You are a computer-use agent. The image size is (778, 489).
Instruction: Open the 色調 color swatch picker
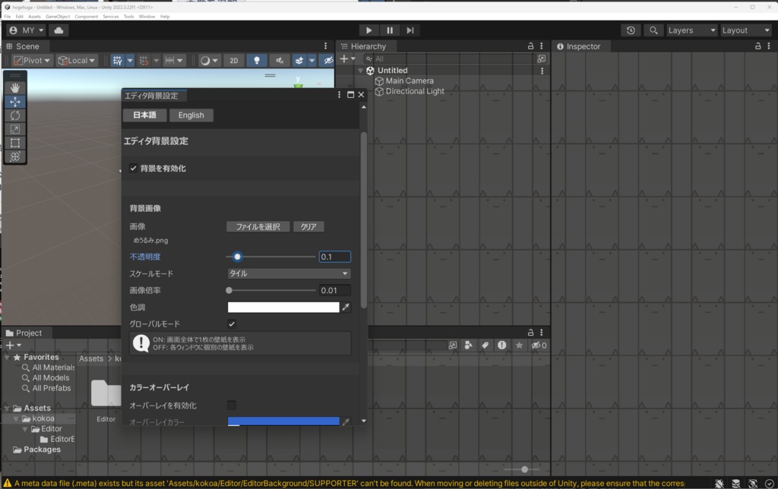point(283,307)
